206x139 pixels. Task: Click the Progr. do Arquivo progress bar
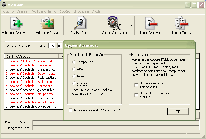(x=116, y=123)
